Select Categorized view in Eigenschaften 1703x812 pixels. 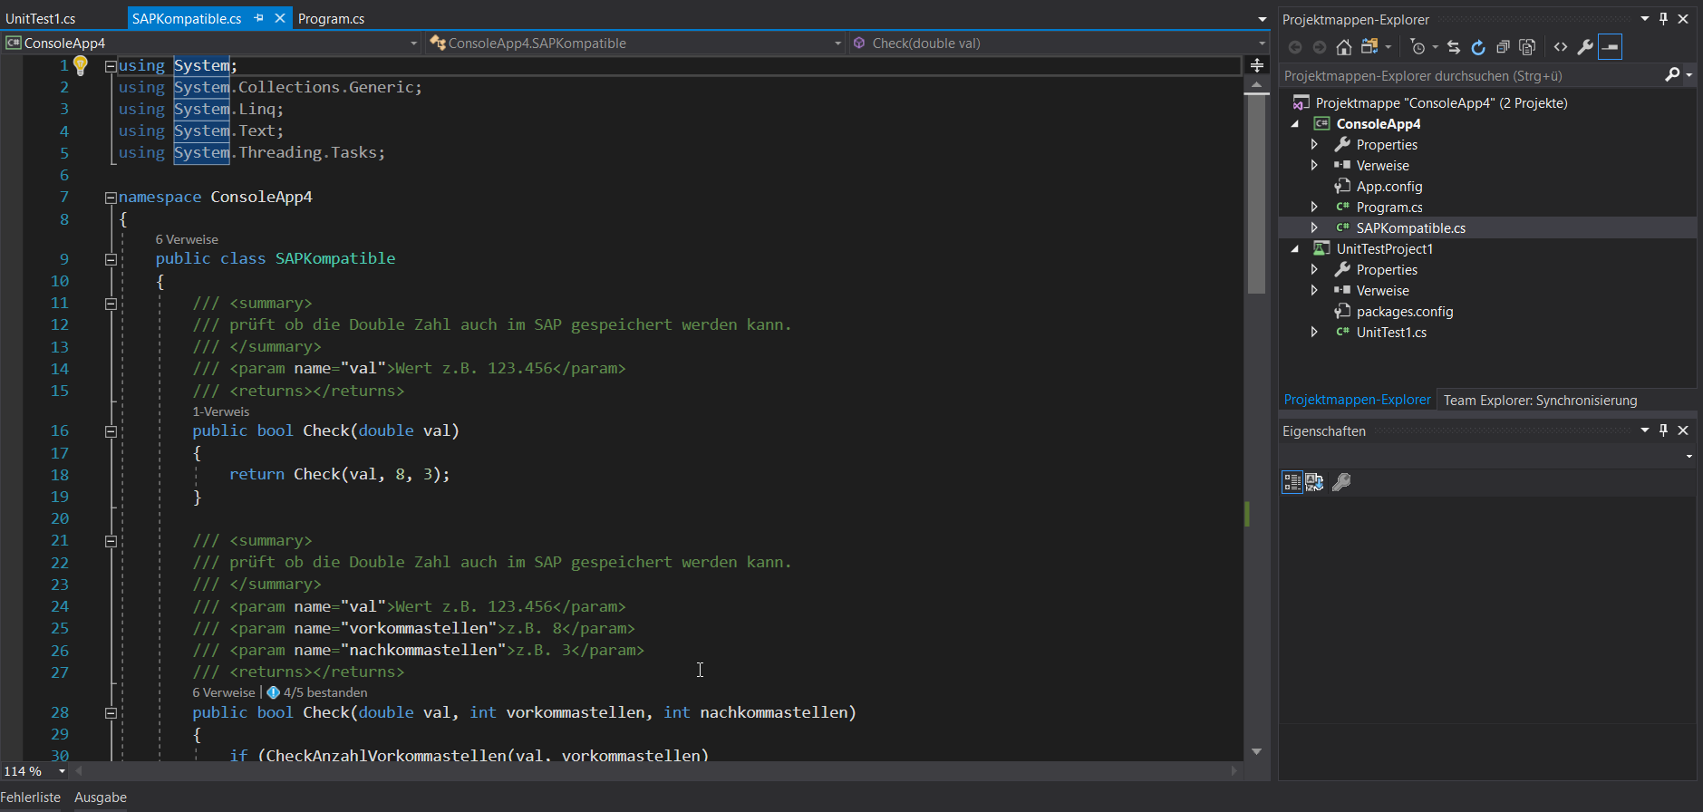coord(1292,482)
